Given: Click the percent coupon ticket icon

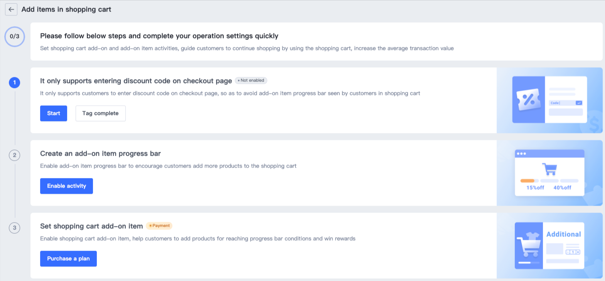Looking at the screenshot, I should pos(528,100).
